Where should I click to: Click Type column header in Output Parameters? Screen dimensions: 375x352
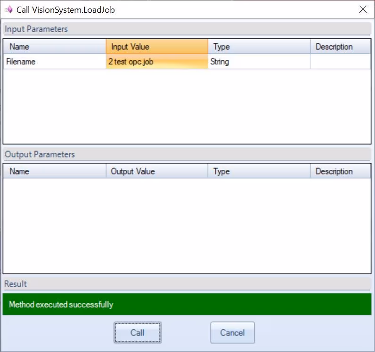[x=259, y=171]
